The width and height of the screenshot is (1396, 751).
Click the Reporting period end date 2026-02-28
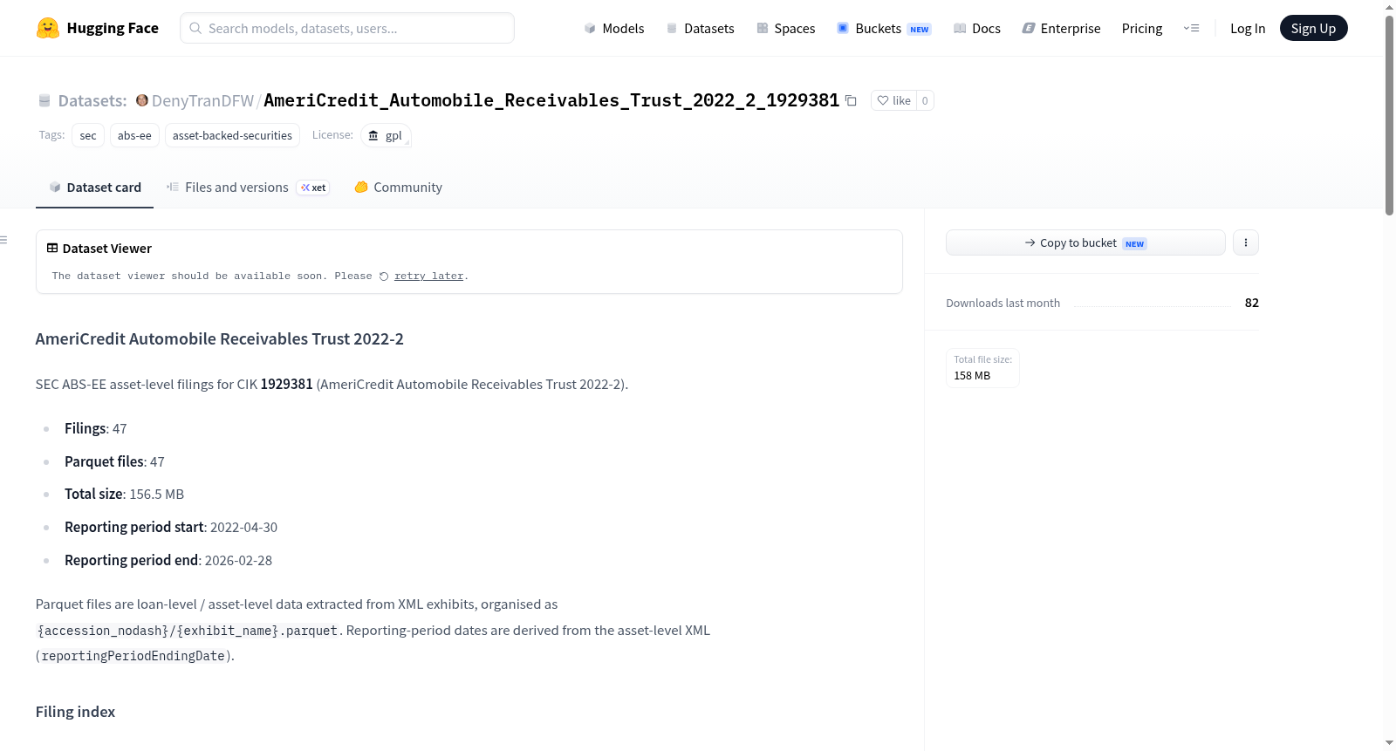(x=238, y=561)
